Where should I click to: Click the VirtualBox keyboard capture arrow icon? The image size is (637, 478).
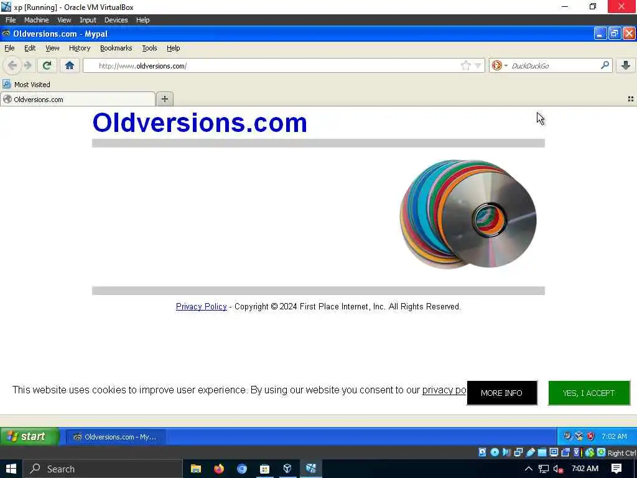pos(602,452)
